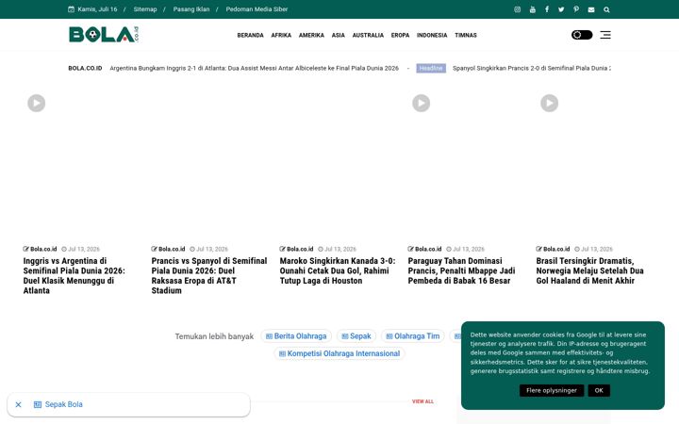Open the Instagram social icon
This screenshot has width=679, height=424.
(x=517, y=9)
